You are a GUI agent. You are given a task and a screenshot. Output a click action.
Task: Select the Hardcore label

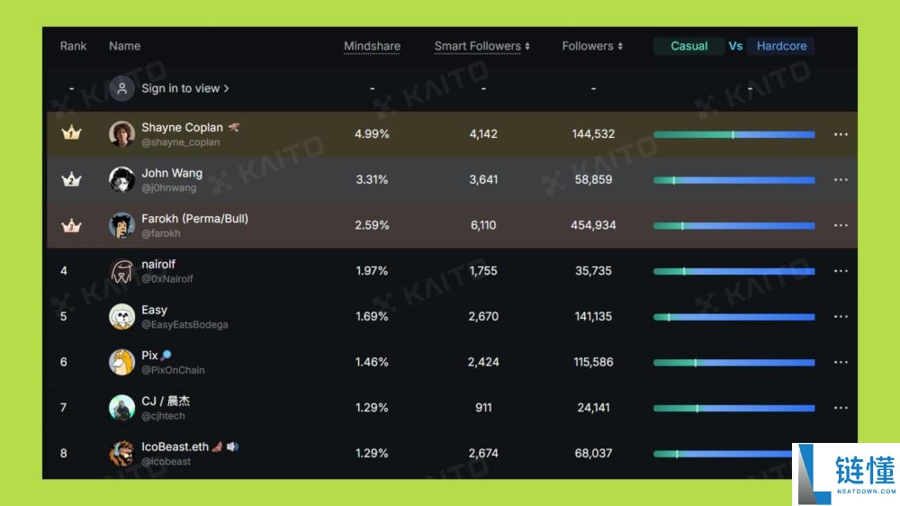click(x=781, y=46)
